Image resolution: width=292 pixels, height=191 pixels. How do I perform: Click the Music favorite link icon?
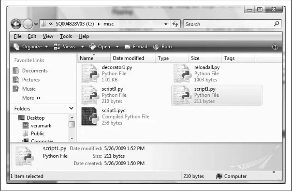click(x=16, y=89)
